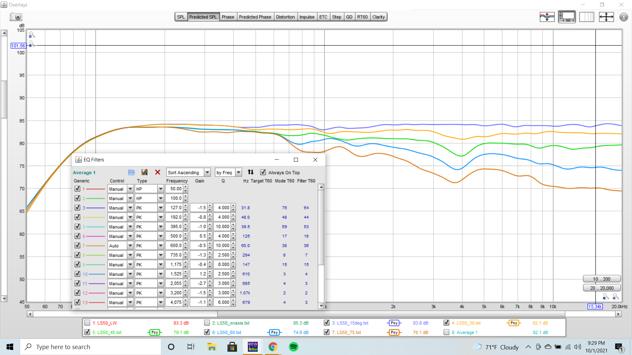
Task: Click the 20 .. 20,000 range button
Action: (x=602, y=288)
